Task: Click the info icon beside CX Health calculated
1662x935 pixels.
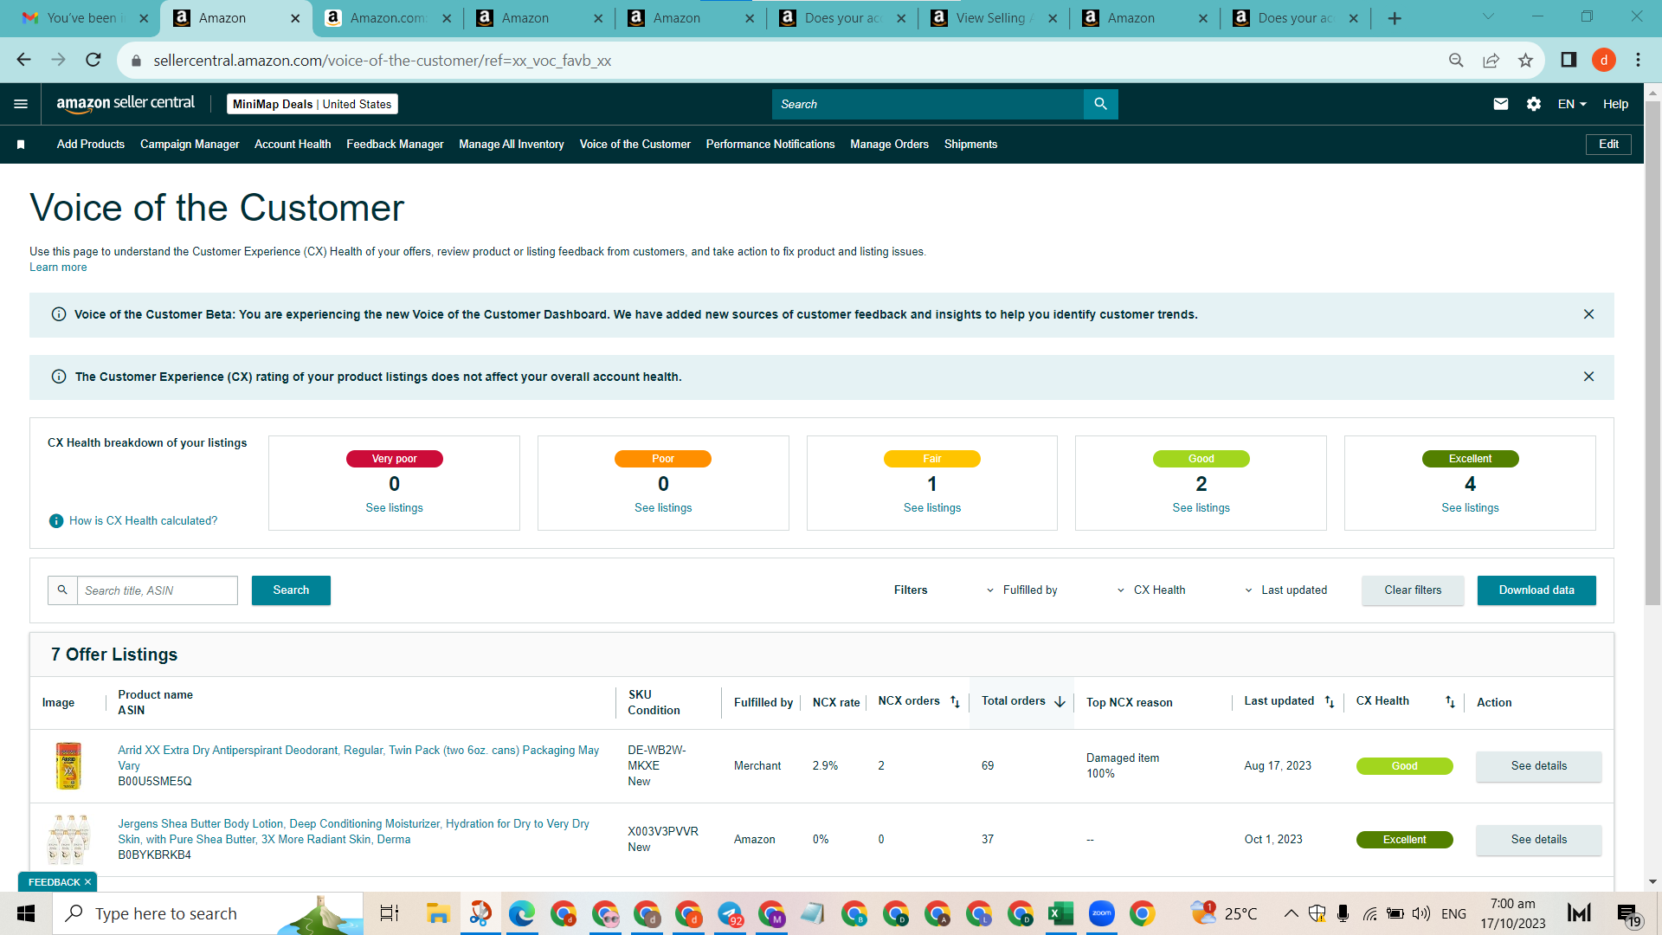Action: click(56, 521)
